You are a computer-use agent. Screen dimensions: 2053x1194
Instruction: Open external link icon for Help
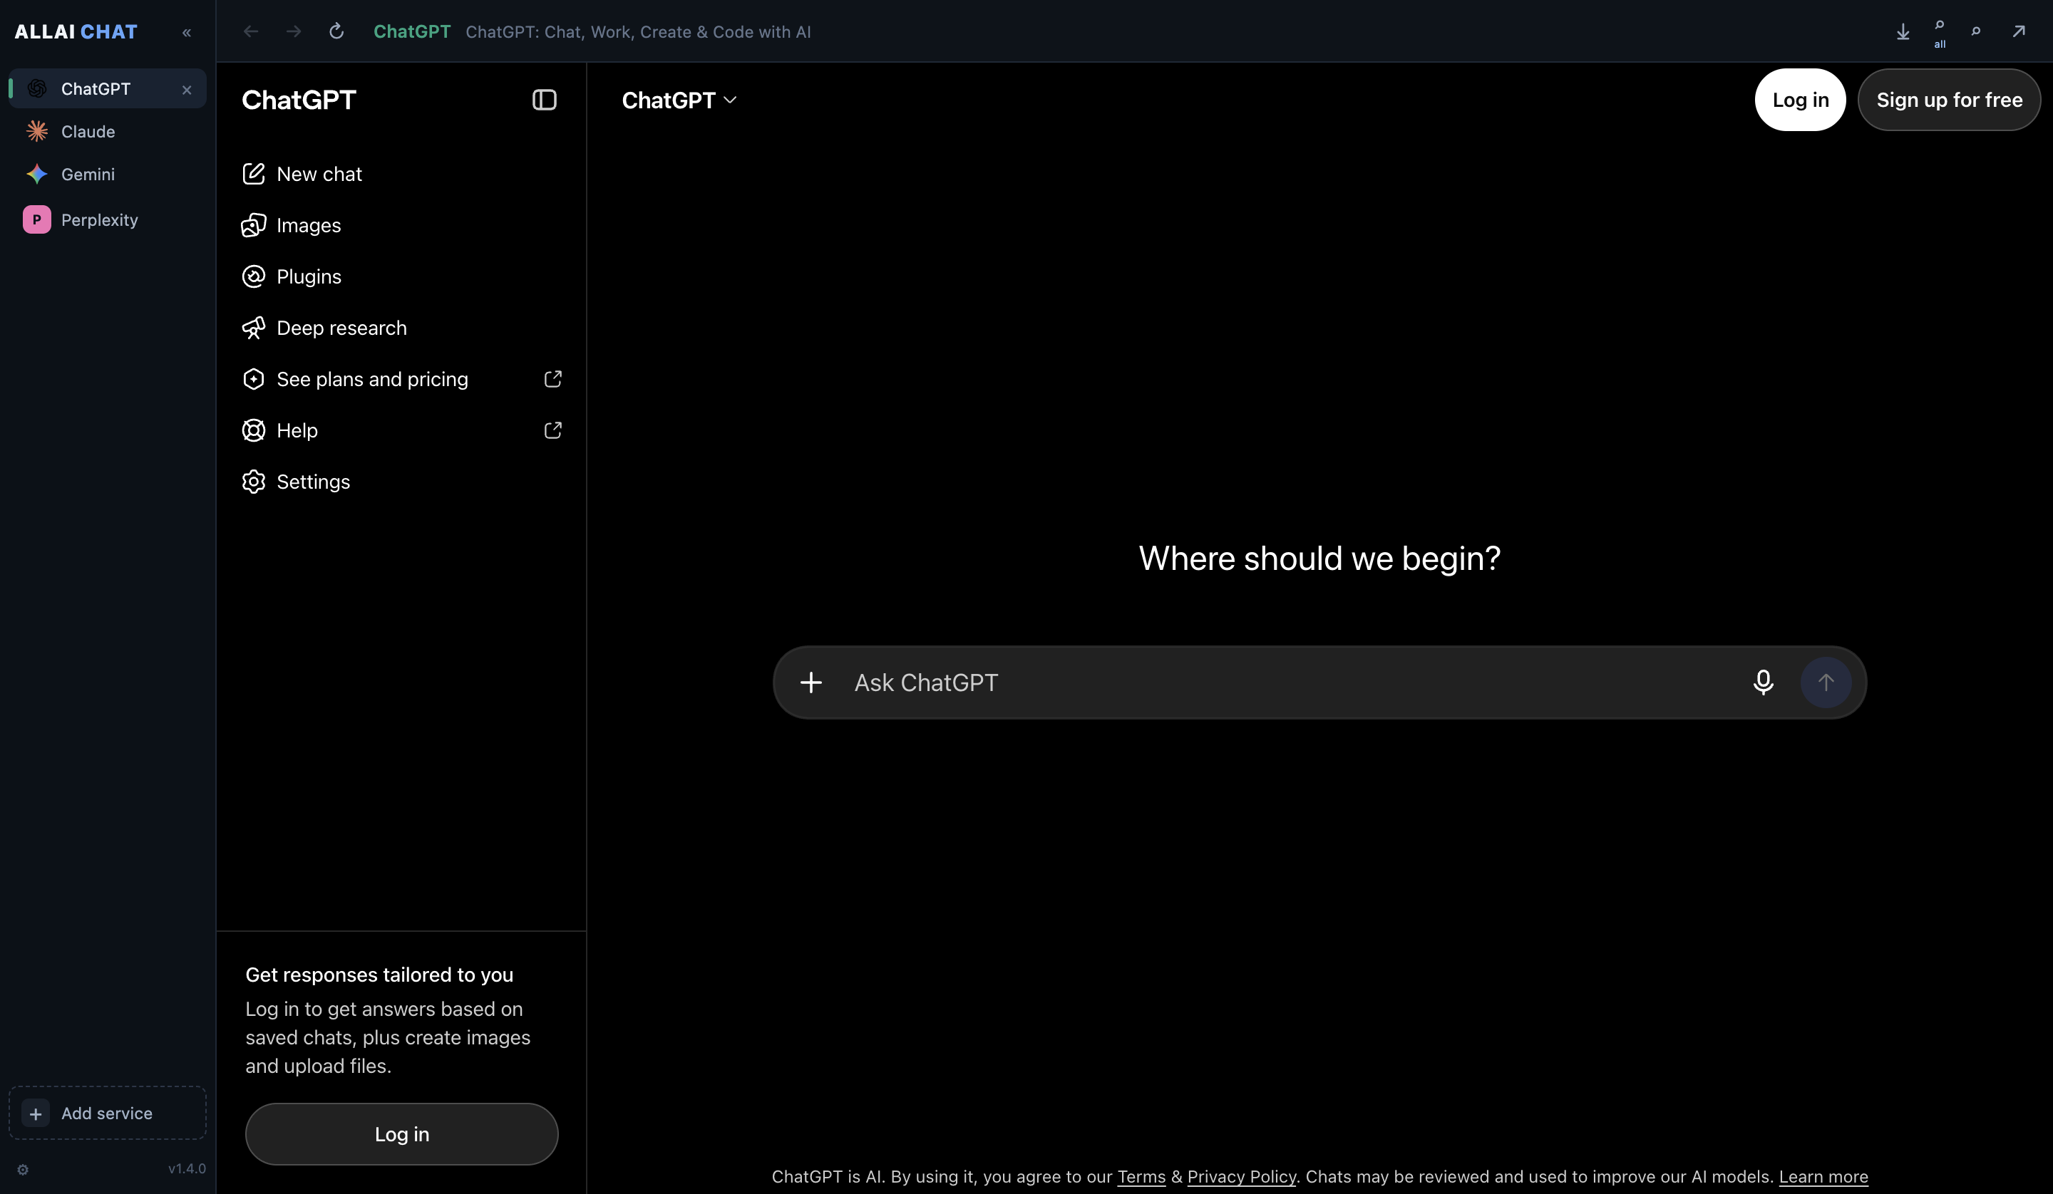tap(552, 430)
